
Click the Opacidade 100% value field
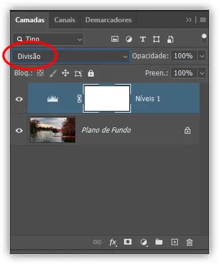184,56
